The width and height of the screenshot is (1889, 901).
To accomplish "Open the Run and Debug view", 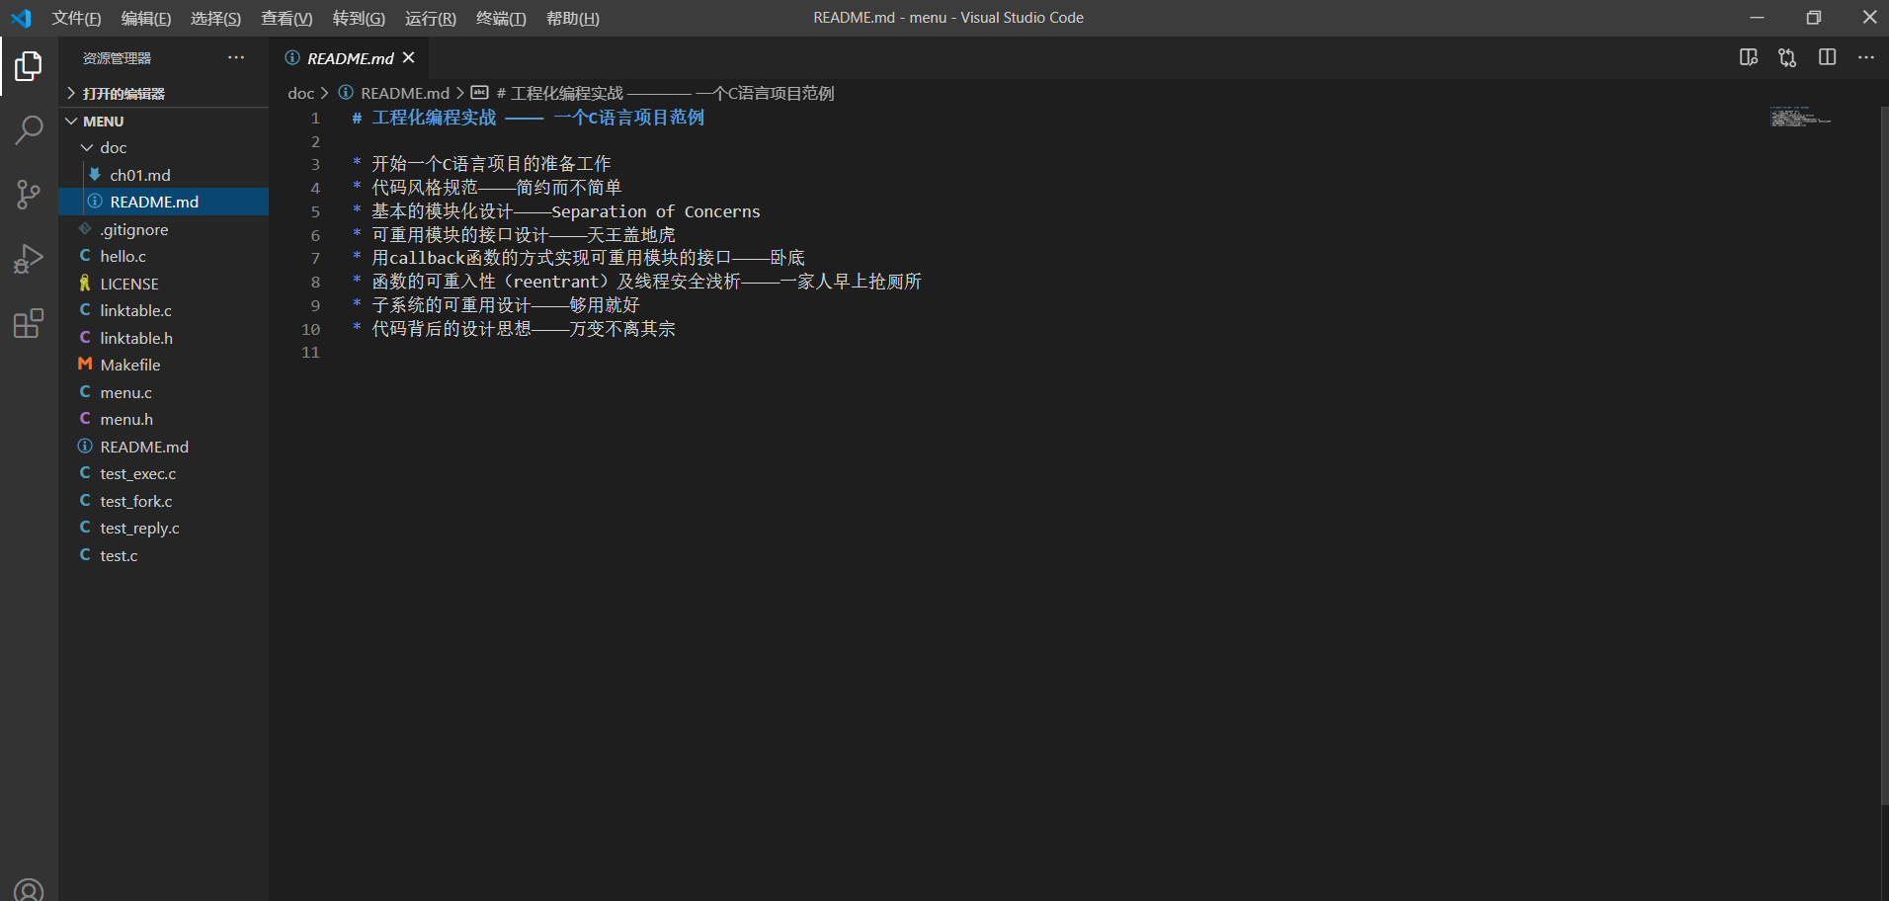I will point(29,259).
